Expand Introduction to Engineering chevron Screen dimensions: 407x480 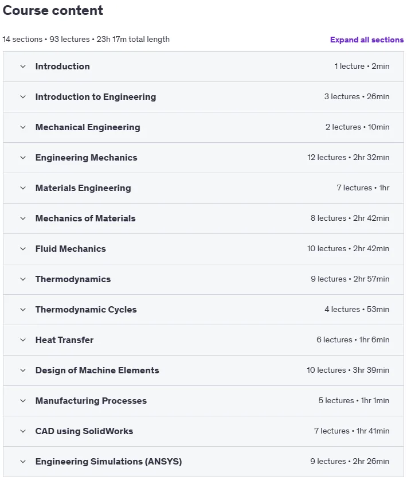click(x=23, y=97)
